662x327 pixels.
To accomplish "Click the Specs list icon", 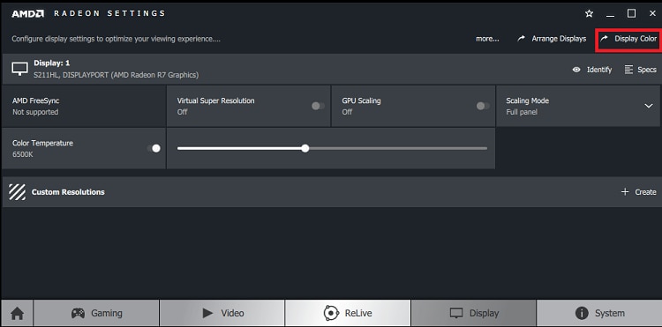I will tap(629, 70).
